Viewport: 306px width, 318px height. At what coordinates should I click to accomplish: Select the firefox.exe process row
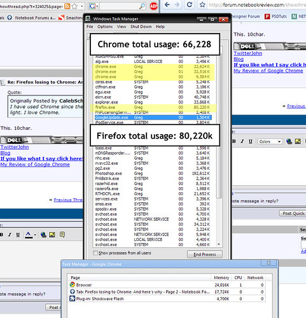point(153,107)
